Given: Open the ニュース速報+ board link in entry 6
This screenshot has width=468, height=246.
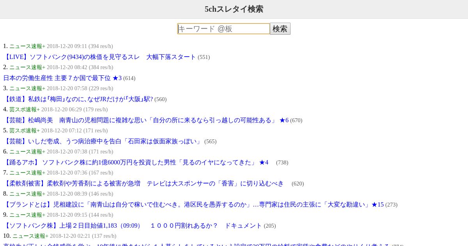Looking at the screenshot, I should pyautogui.click(x=27, y=152).
